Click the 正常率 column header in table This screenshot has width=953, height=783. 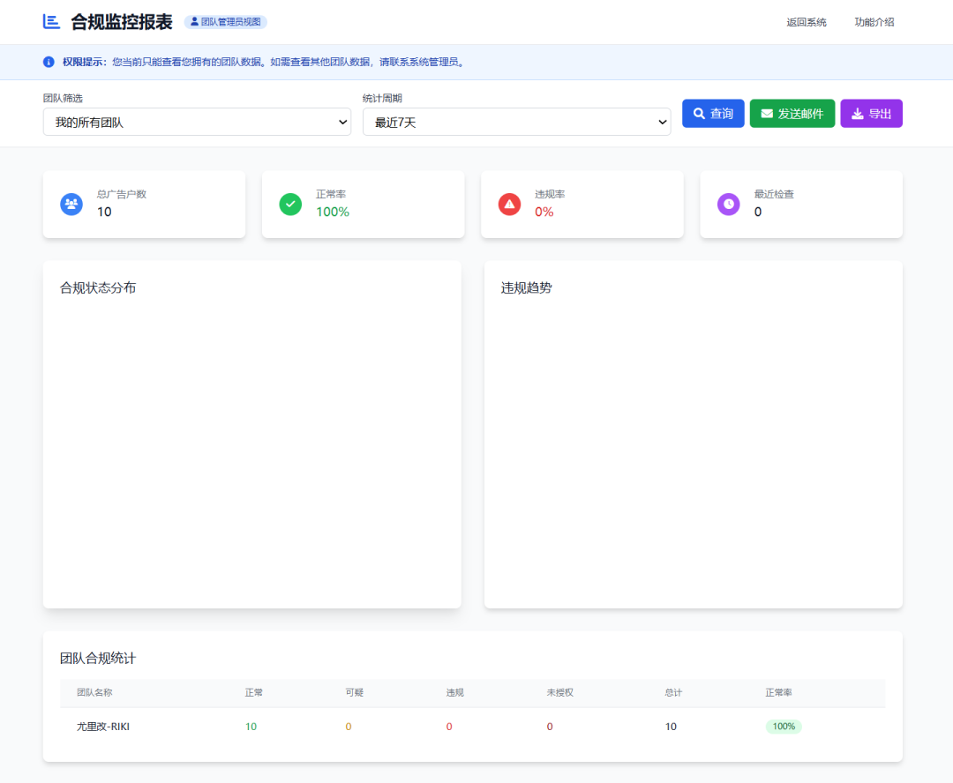click(778, 692)
